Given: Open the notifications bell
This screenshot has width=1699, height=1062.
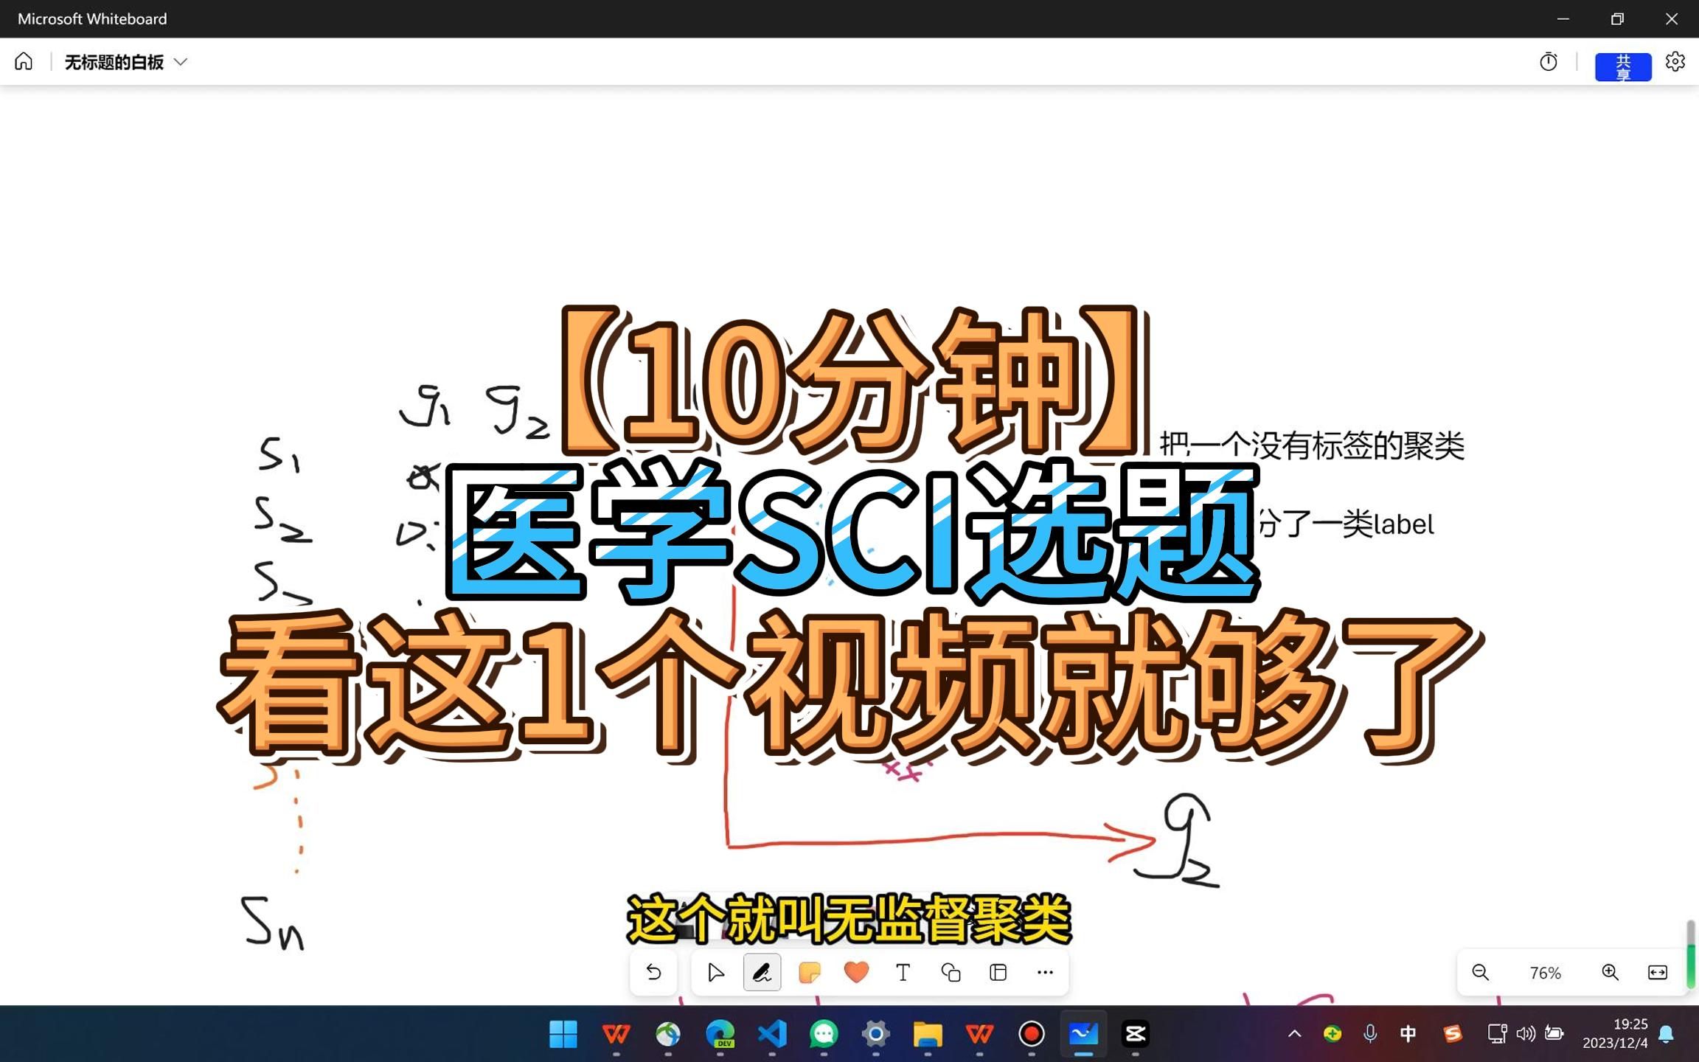Looking at the screenshot, I should 1667,1034.
